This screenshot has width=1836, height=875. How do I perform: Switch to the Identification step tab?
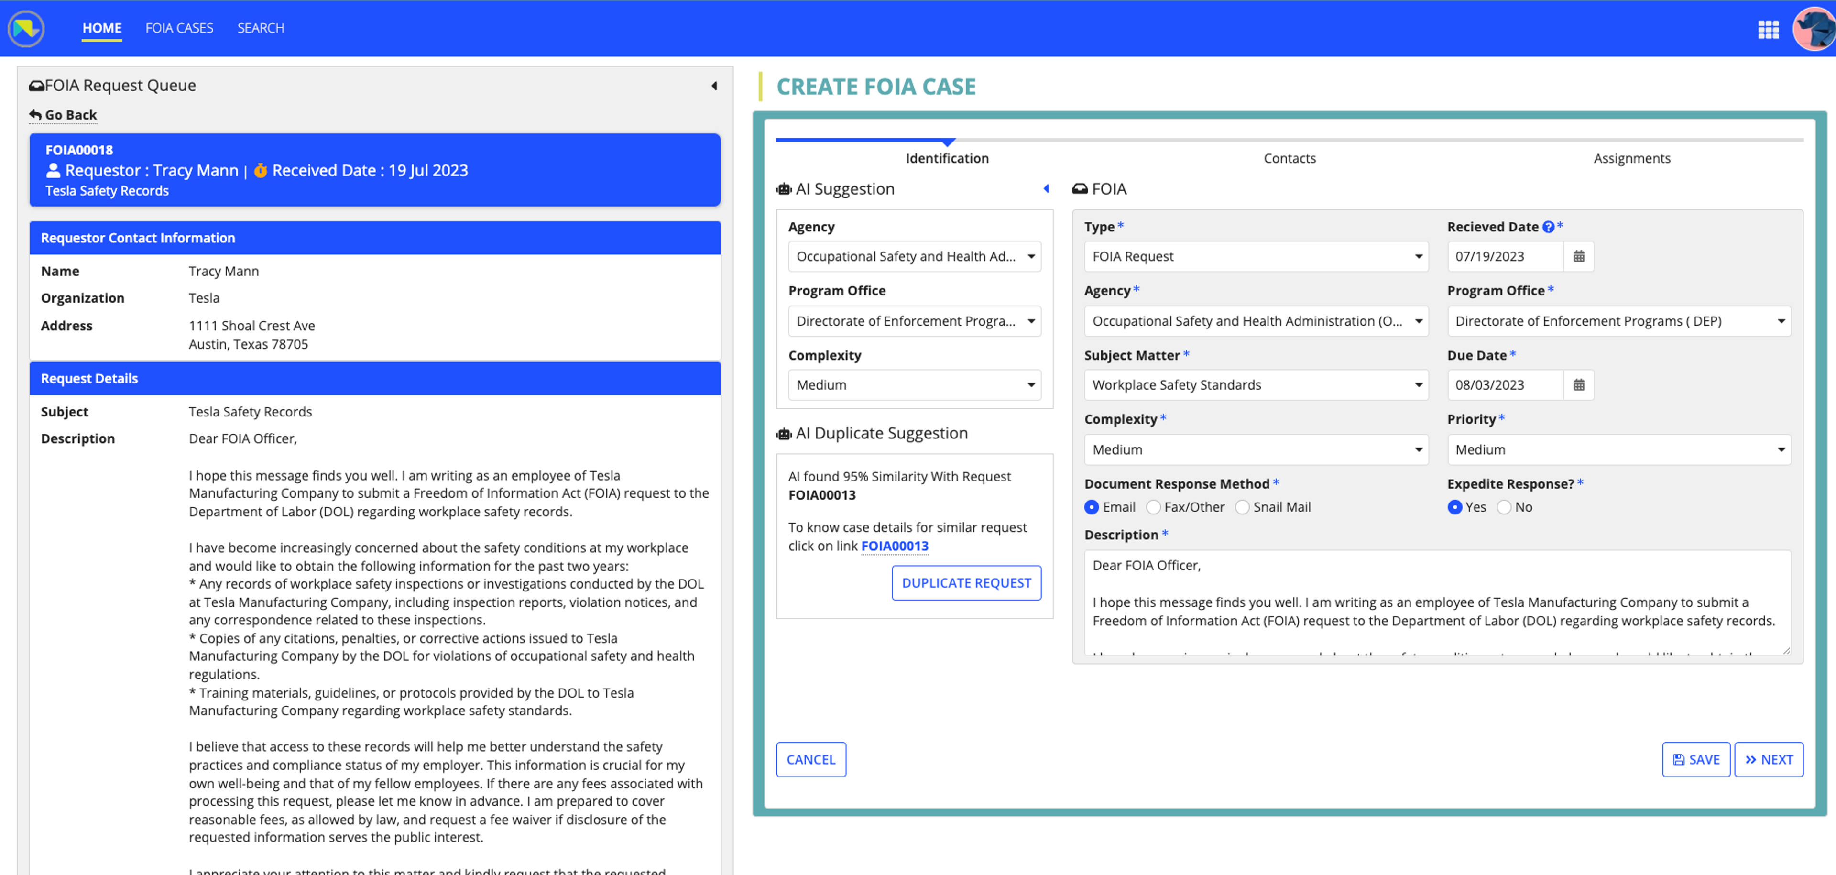947,158
